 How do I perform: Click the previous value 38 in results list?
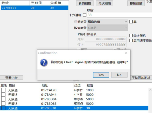pyautogui.click(x=52, y=8)
